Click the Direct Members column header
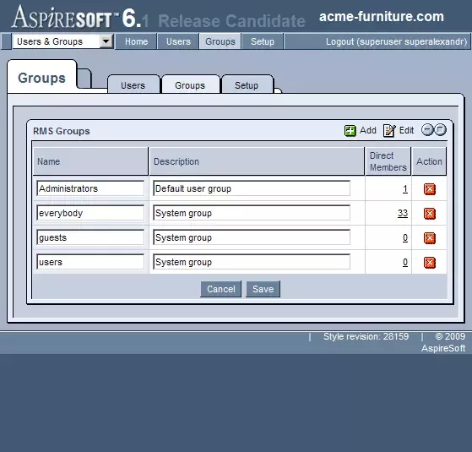This screenshot has width=472, height=452. click(x=388, y=161)
